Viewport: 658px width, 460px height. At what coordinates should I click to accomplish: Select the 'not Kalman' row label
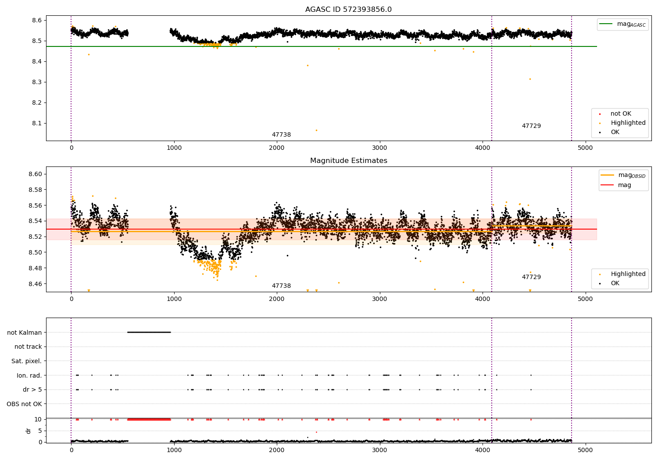point(25,333)
